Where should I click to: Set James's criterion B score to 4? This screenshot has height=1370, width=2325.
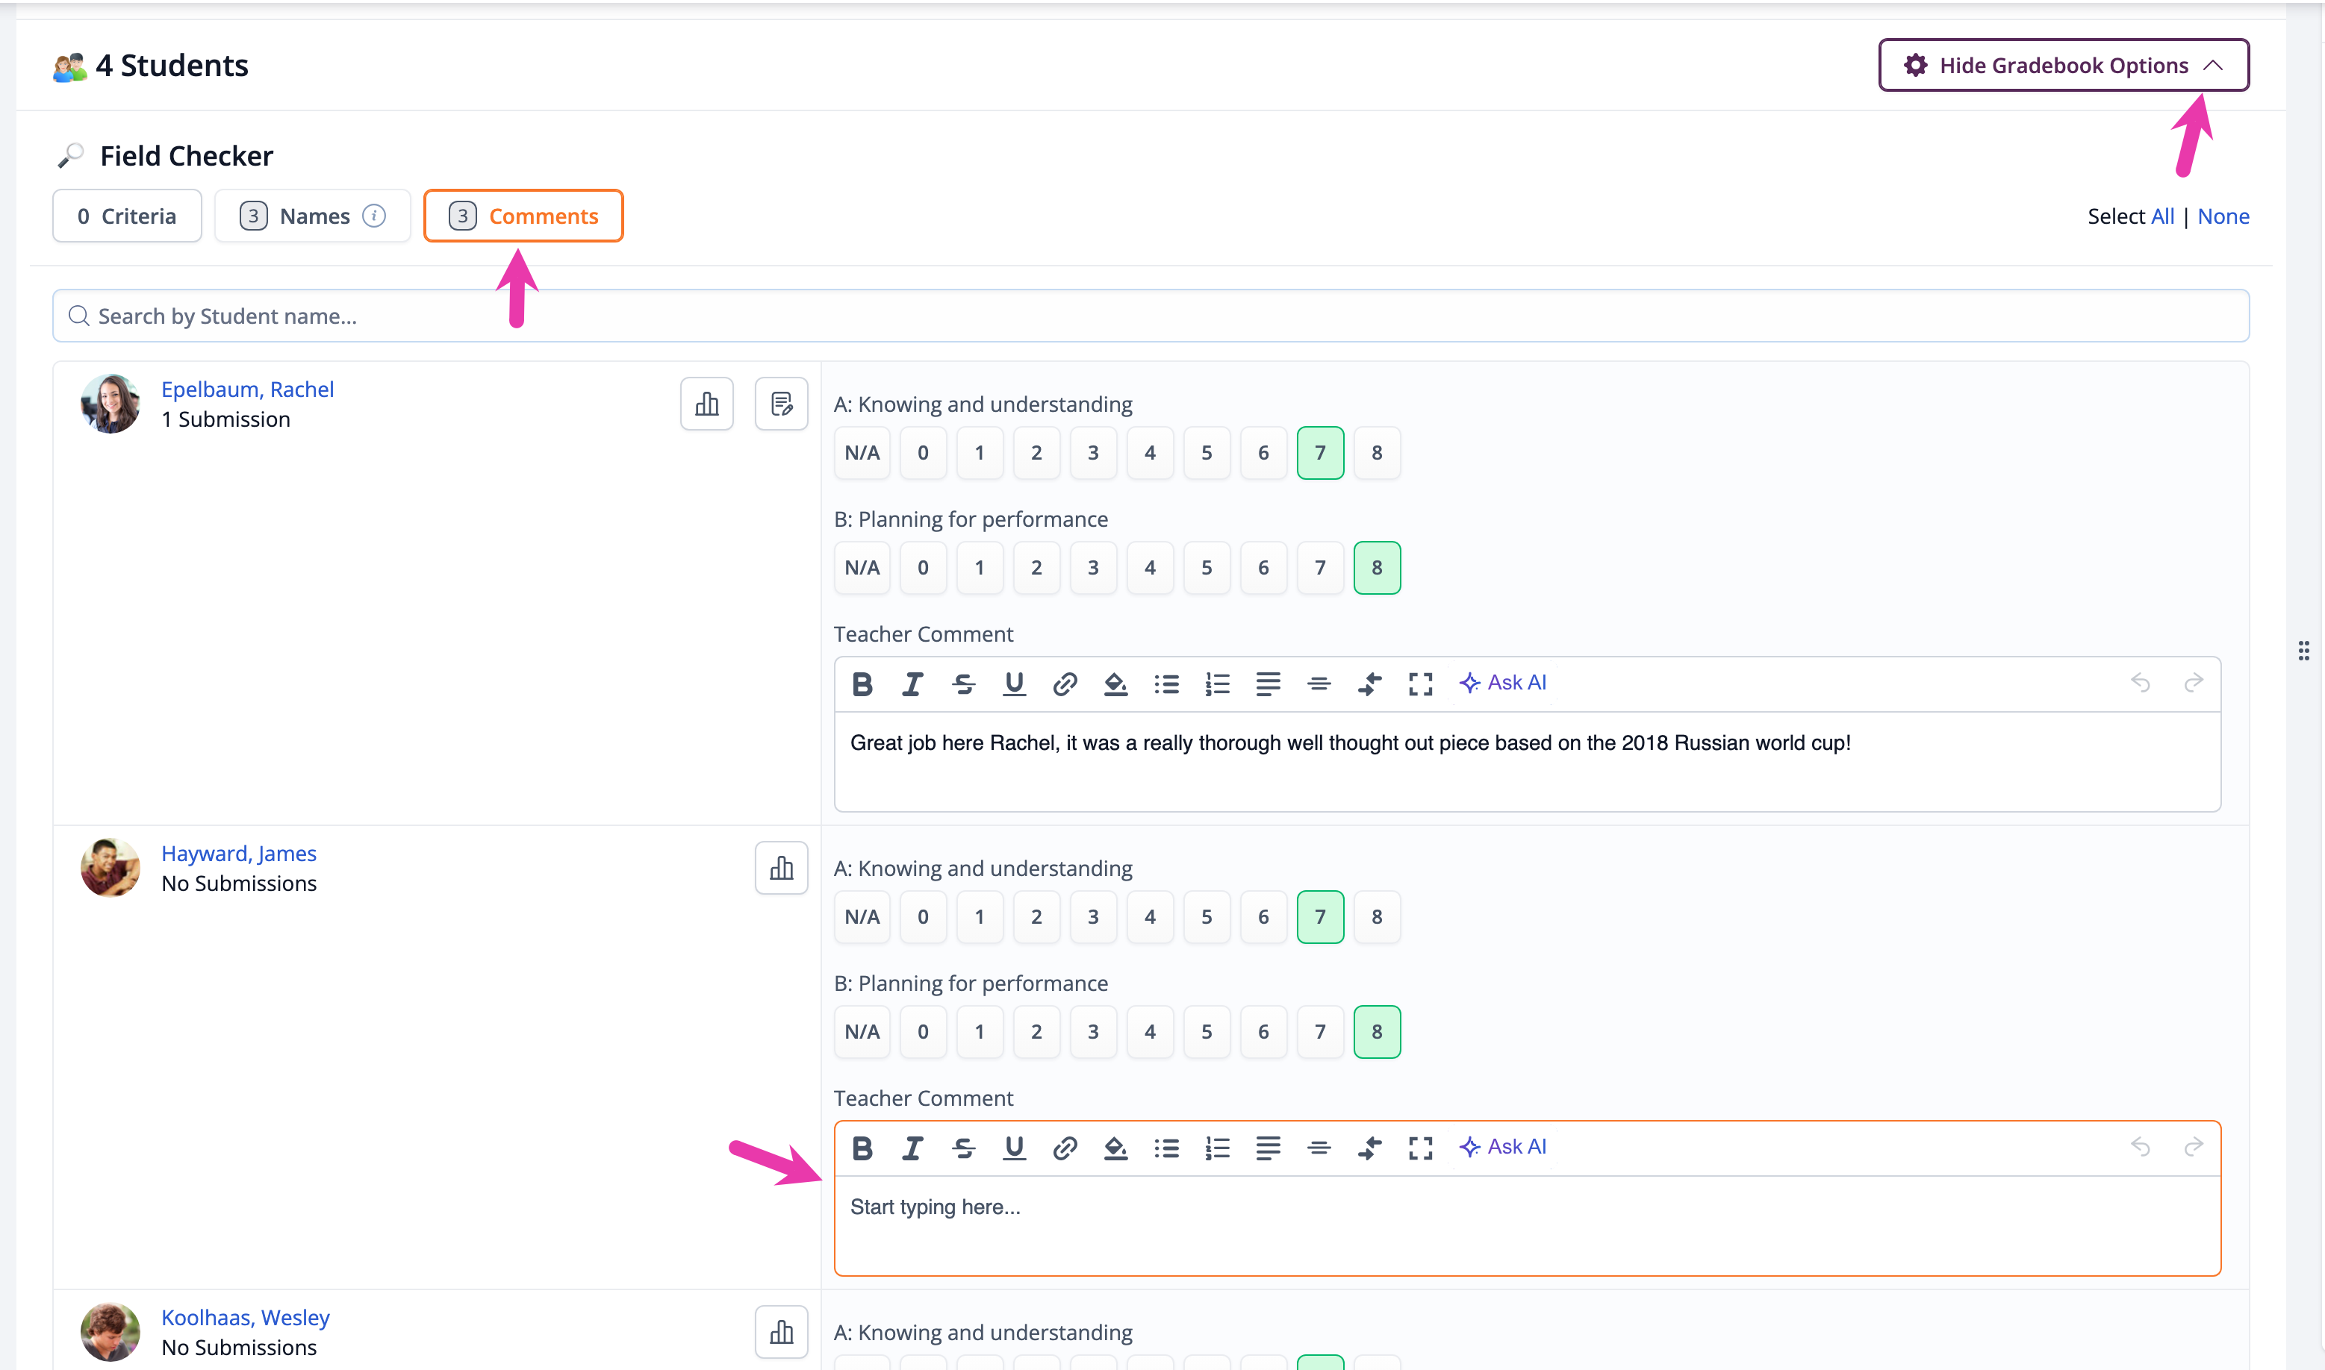[1150, 1032]
